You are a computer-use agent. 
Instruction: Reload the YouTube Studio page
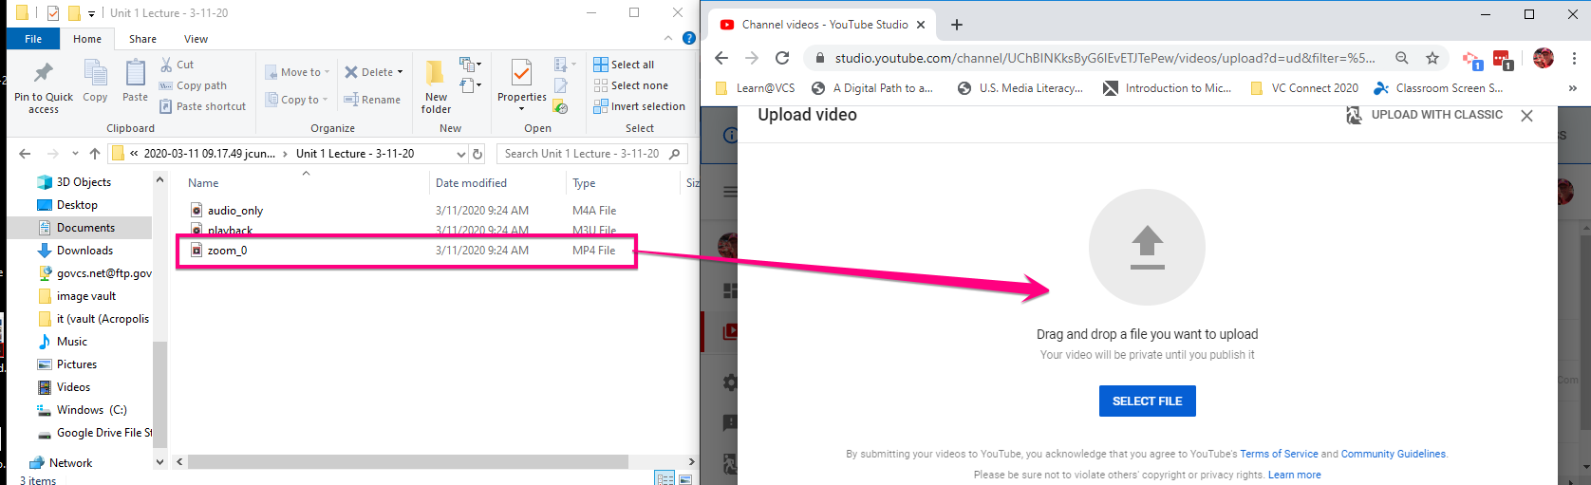782,58
